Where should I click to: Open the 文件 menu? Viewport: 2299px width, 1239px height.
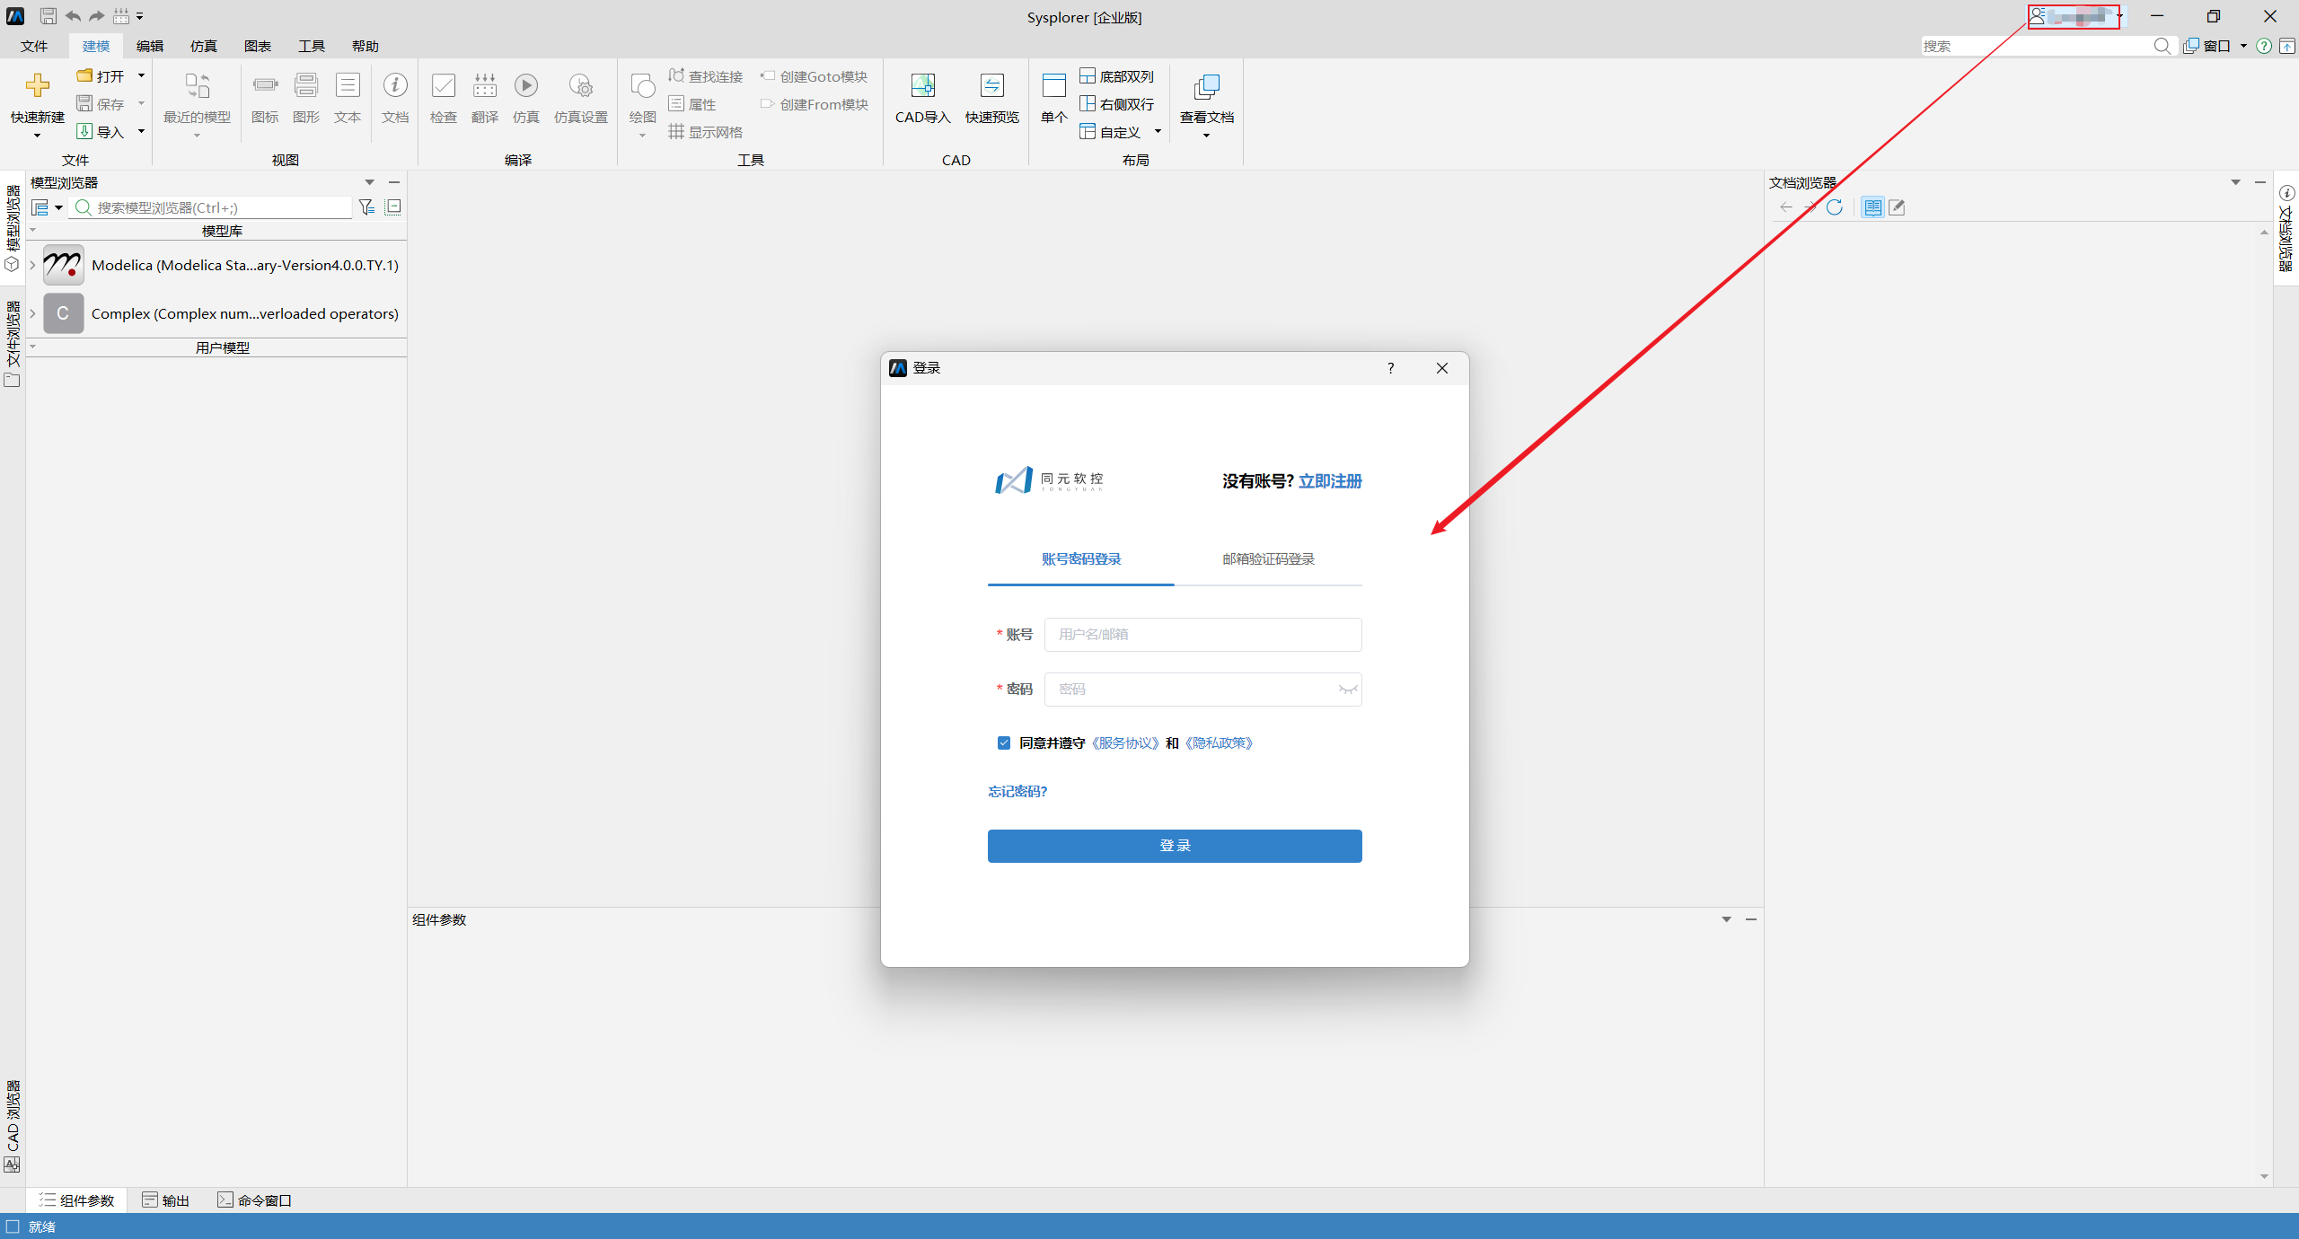pos(34,46)
